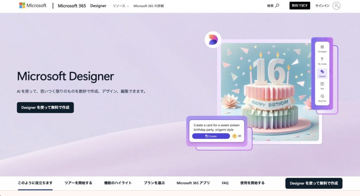The image size is (360, 196).
Task: Click the user profile avatar icon
Action: [x=336, y=6]
